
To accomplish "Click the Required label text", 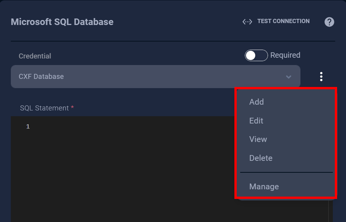I will (285, 55).
